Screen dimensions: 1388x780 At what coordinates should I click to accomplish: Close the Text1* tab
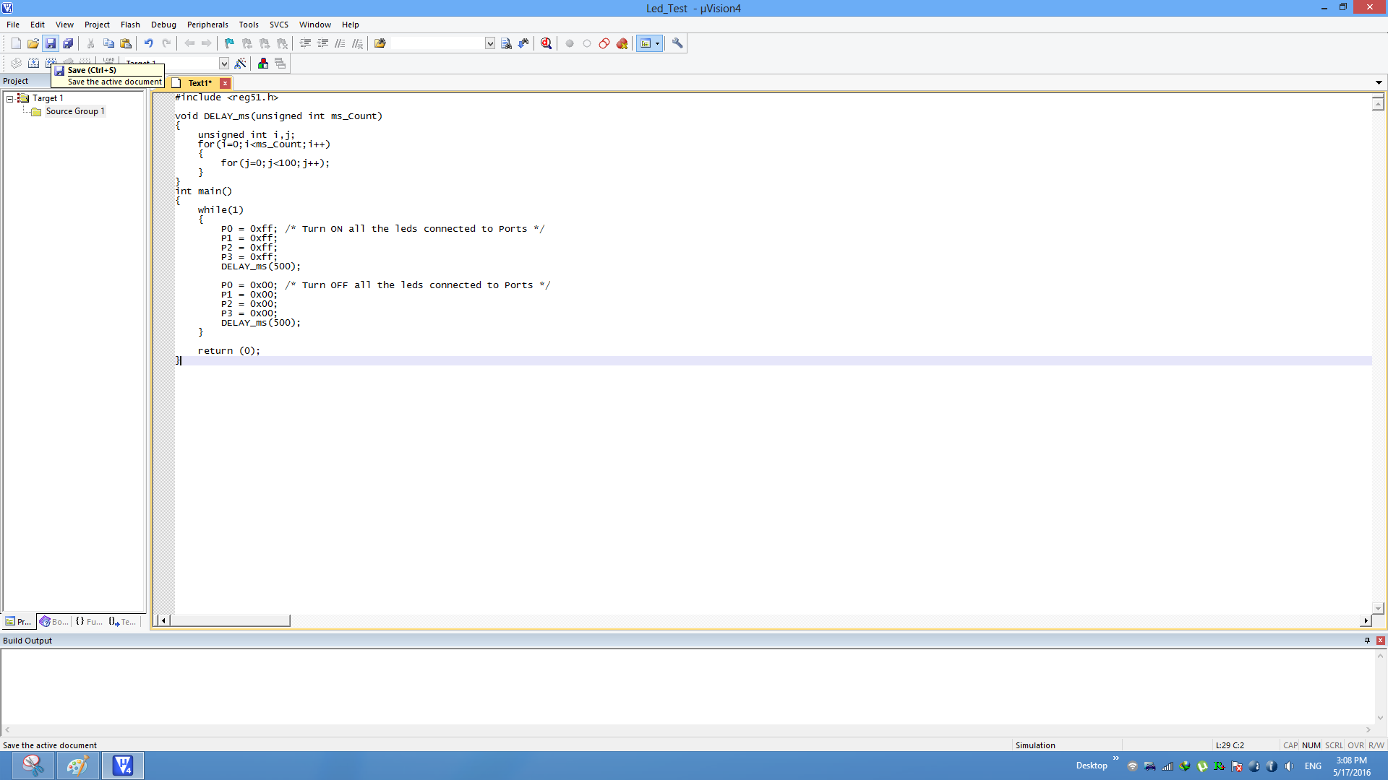226,83
